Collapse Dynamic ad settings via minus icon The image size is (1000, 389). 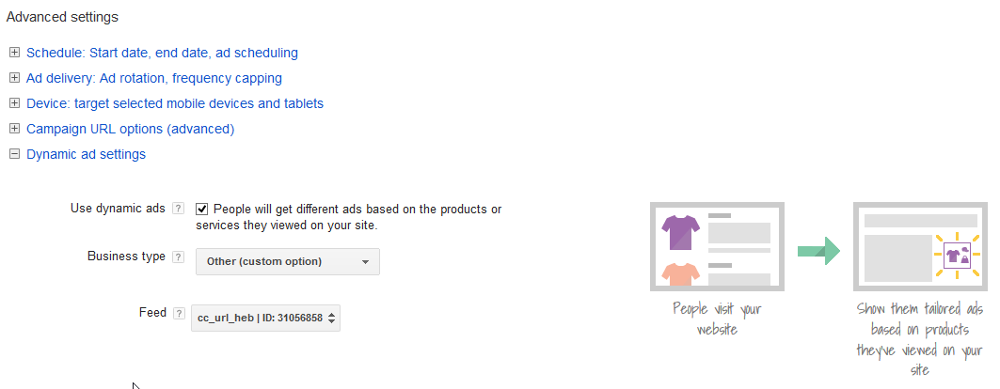point(15,154)
